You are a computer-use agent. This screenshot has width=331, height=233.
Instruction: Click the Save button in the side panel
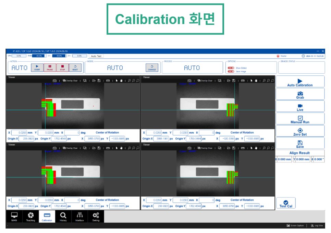[x=300, y=144]
